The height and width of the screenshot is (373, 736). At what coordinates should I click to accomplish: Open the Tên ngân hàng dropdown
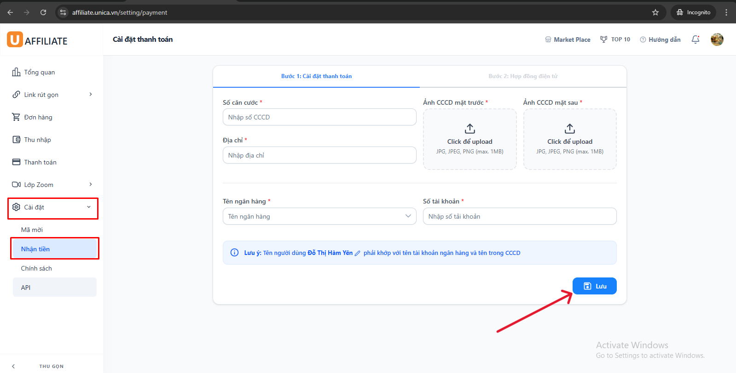pos(319,216)
